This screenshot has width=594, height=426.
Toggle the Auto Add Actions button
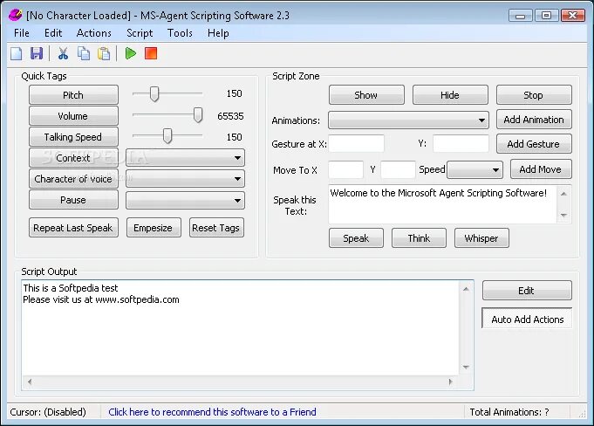(527, 319)
